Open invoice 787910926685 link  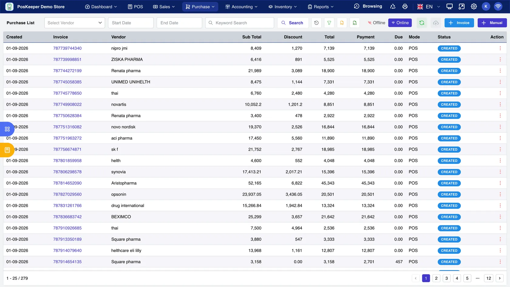pos(67,228)
